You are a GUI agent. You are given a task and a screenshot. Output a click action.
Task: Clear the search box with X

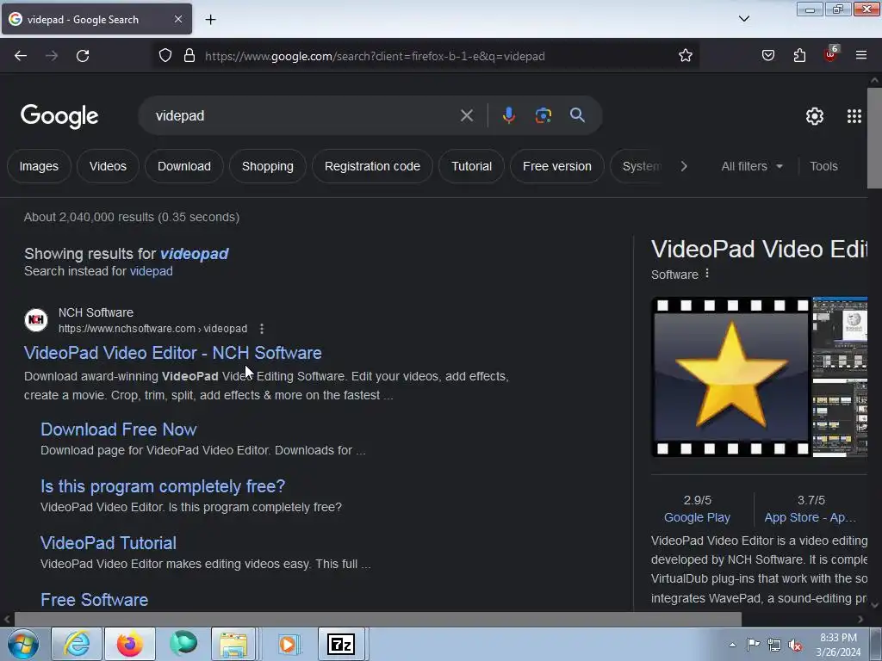(467, 116)
